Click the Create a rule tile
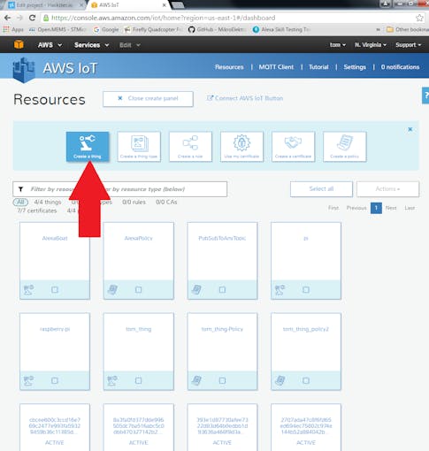The height and width of the screenshot is (451, 429). [190, 147]
